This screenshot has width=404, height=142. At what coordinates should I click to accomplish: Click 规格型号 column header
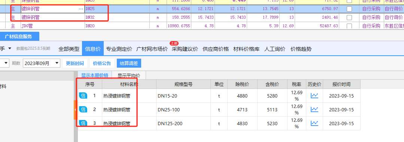click(x=183, y=84)
